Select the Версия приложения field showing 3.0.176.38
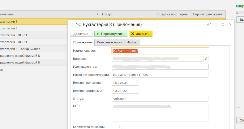Image resolution: width=244 pixels, height=129 pixels. pos(125,83)
